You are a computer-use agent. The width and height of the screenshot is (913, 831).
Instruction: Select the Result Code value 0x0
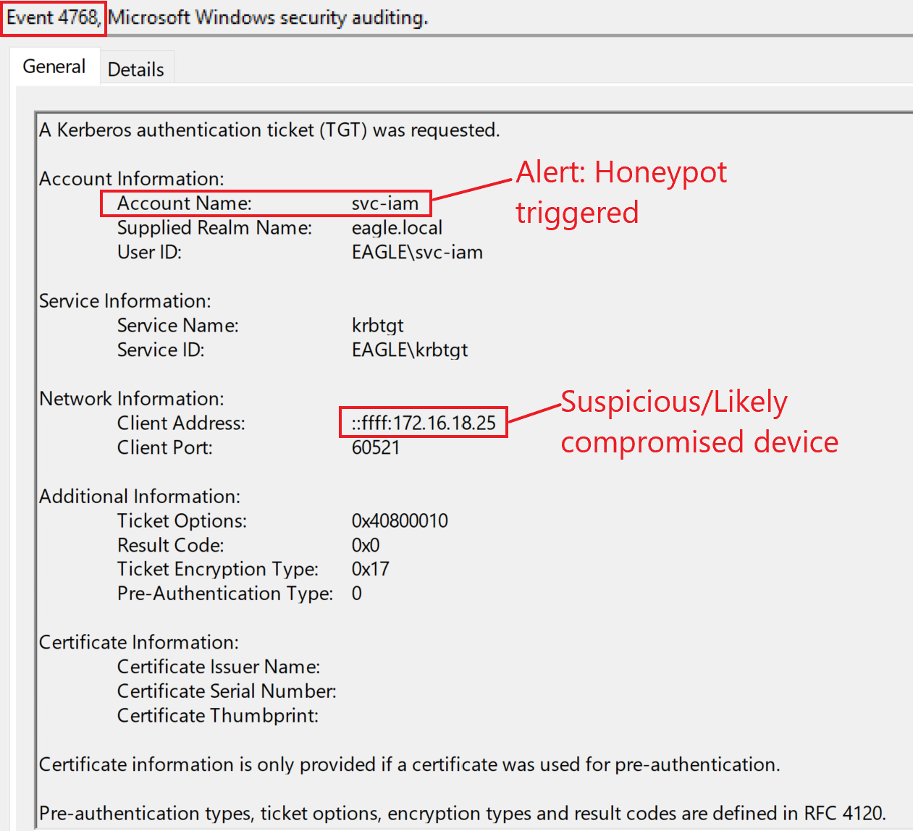365,545
